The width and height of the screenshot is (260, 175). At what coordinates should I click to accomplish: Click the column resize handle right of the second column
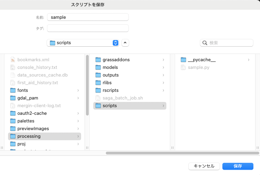click(172, 148)
